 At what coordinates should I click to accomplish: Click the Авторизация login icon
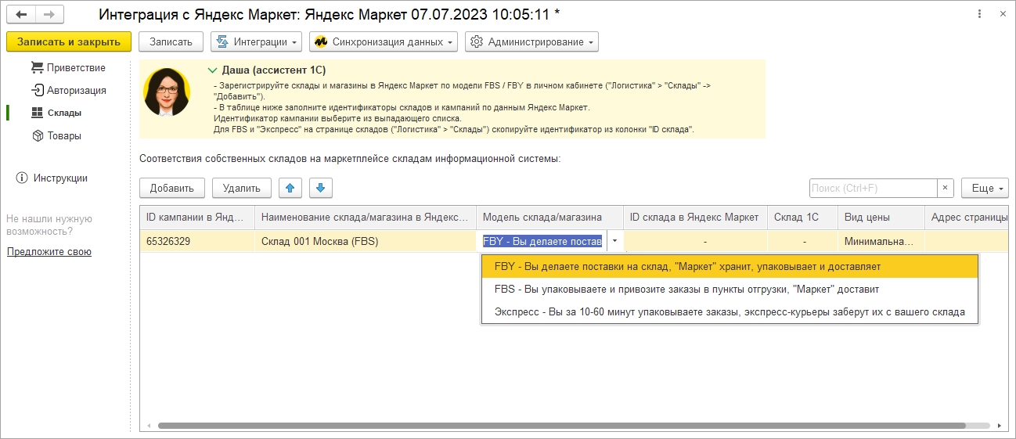37,90
